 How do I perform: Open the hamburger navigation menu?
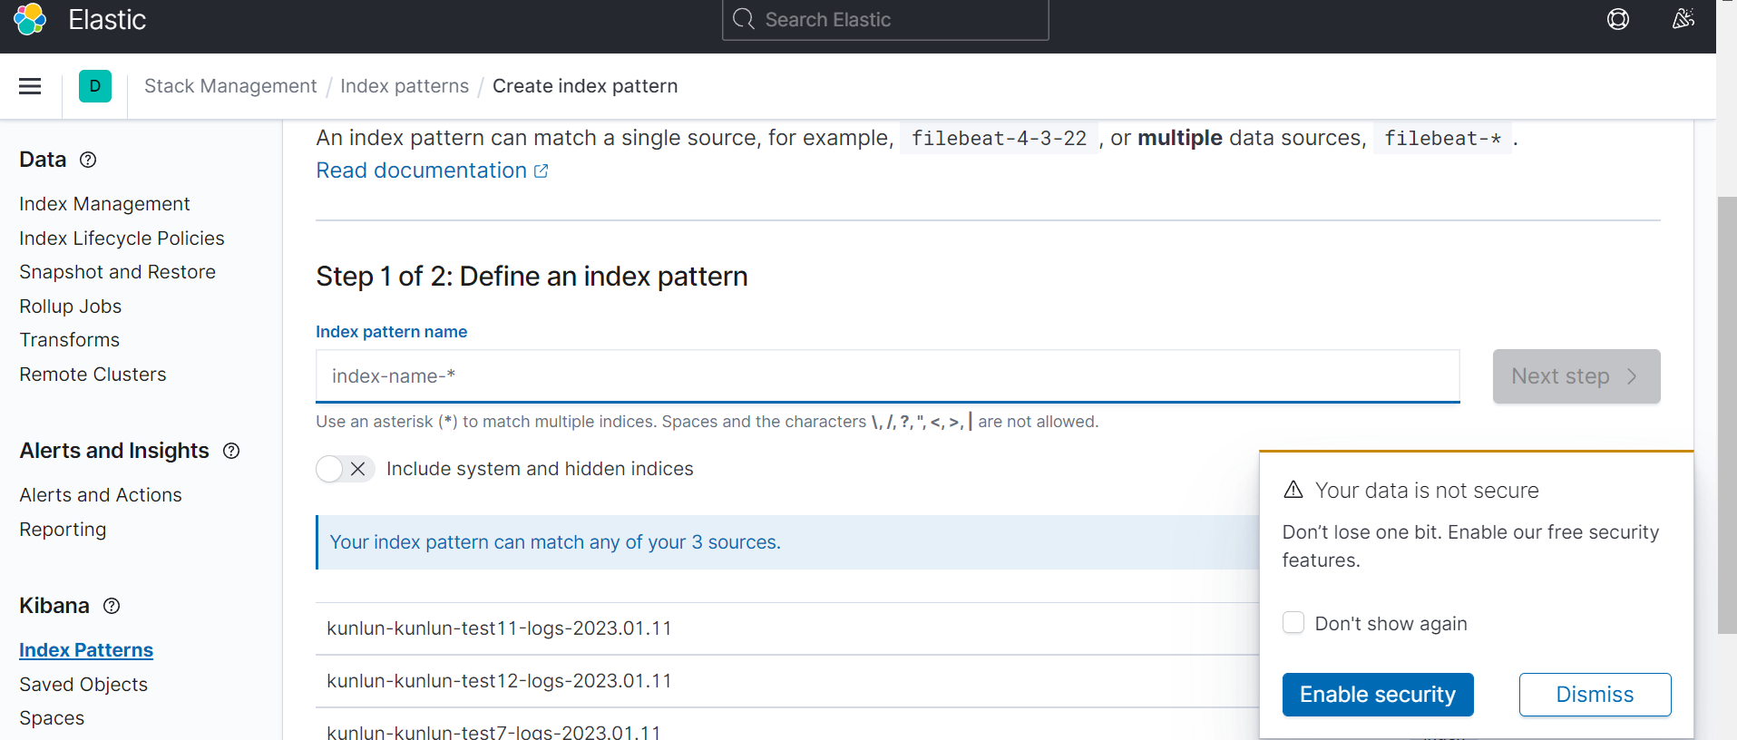click(x=30, y=86)
